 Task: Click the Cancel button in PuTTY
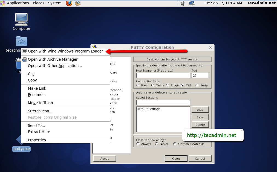[200, 158]
